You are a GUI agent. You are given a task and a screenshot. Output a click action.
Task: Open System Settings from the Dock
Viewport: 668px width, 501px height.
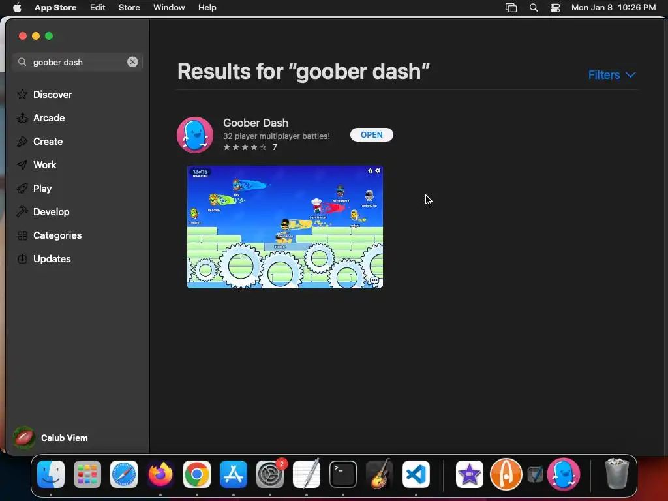pyautogui.click(x=270, y=474)
